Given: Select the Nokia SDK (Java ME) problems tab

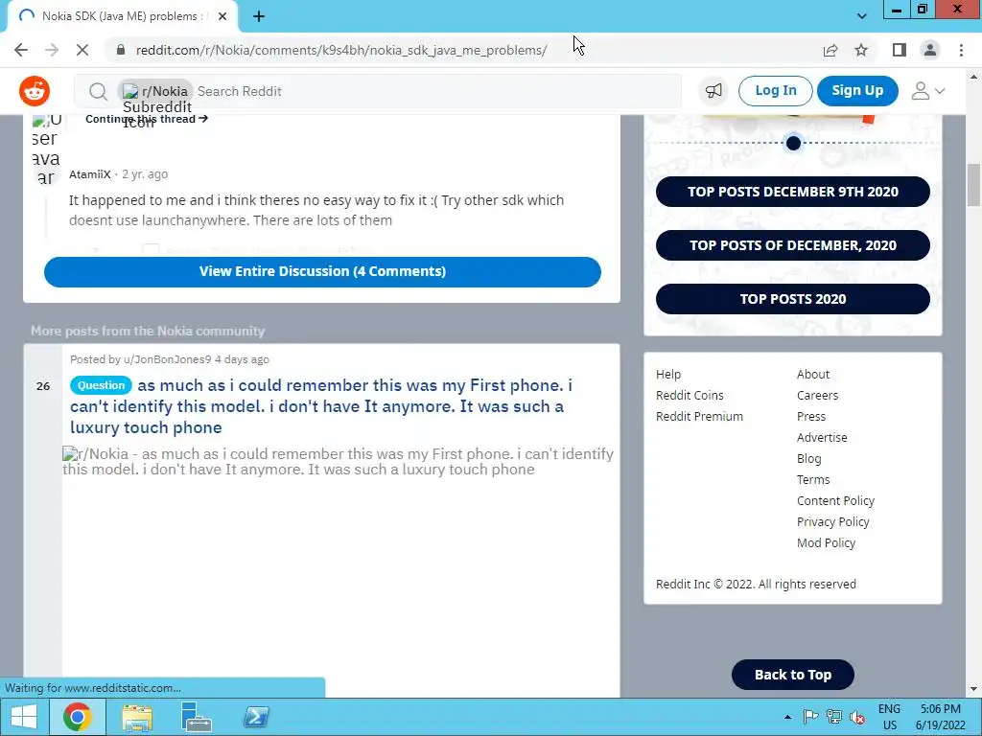Looking at the screenshot, I should (122, 16).
